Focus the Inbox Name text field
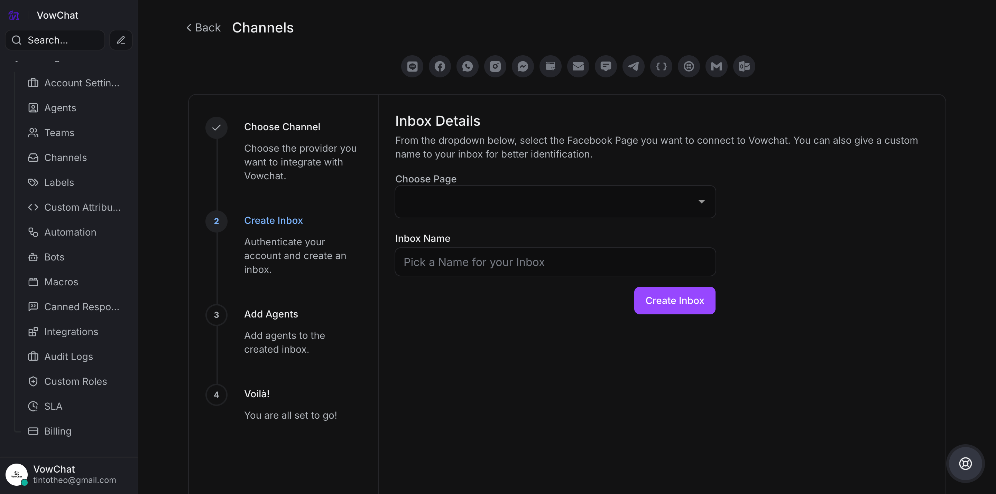Image resolution: width=996 pixels, height=494 pixels. pos(555,262)
